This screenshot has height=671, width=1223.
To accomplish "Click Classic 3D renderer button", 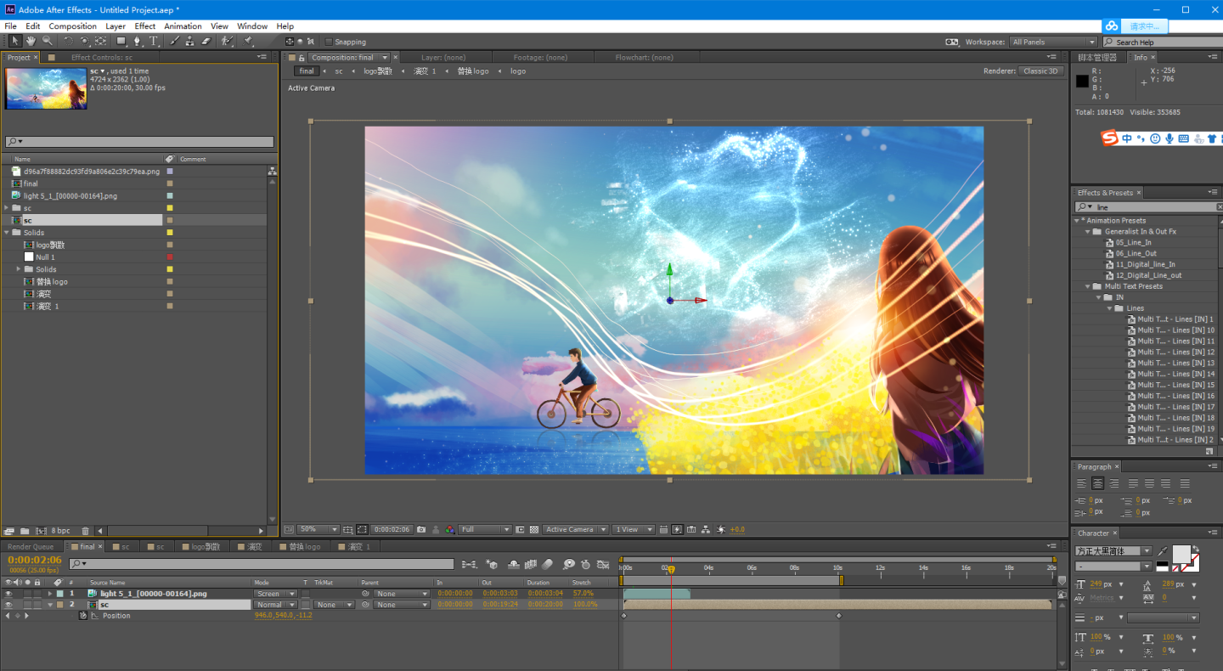I will (x=1040, y=71).
